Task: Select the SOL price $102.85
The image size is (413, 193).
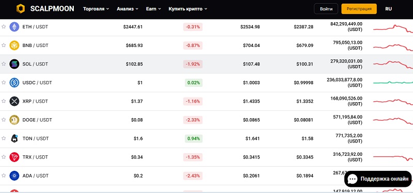Action: 134,64
